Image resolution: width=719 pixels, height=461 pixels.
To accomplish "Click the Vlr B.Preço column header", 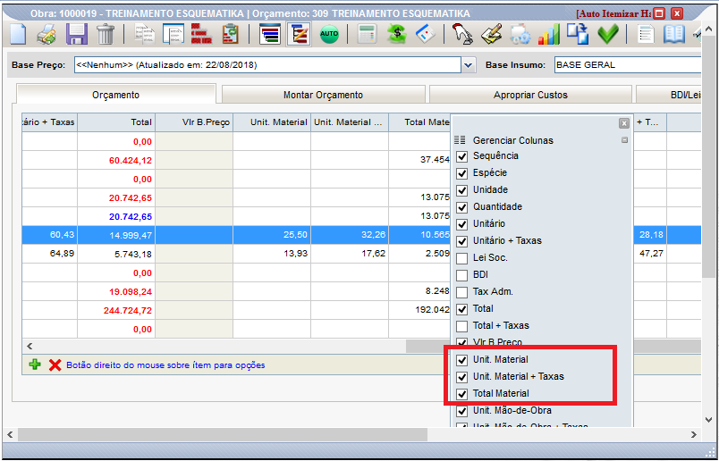I will (x=194, y=122).
